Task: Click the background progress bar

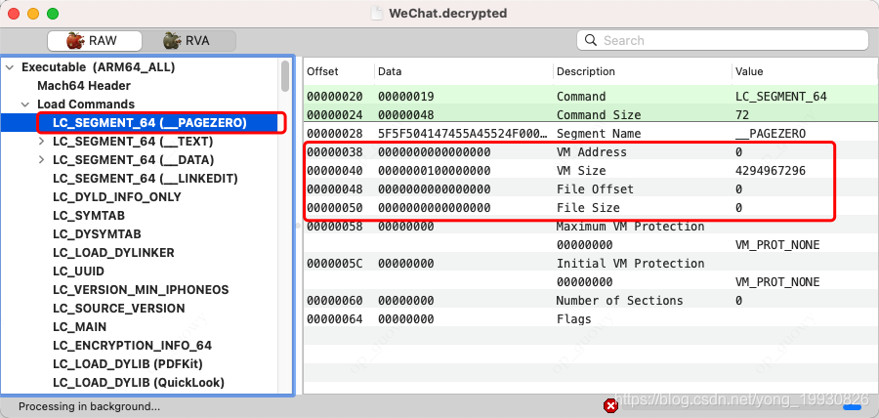Action: pyautogui.click(x=741, y=407)
